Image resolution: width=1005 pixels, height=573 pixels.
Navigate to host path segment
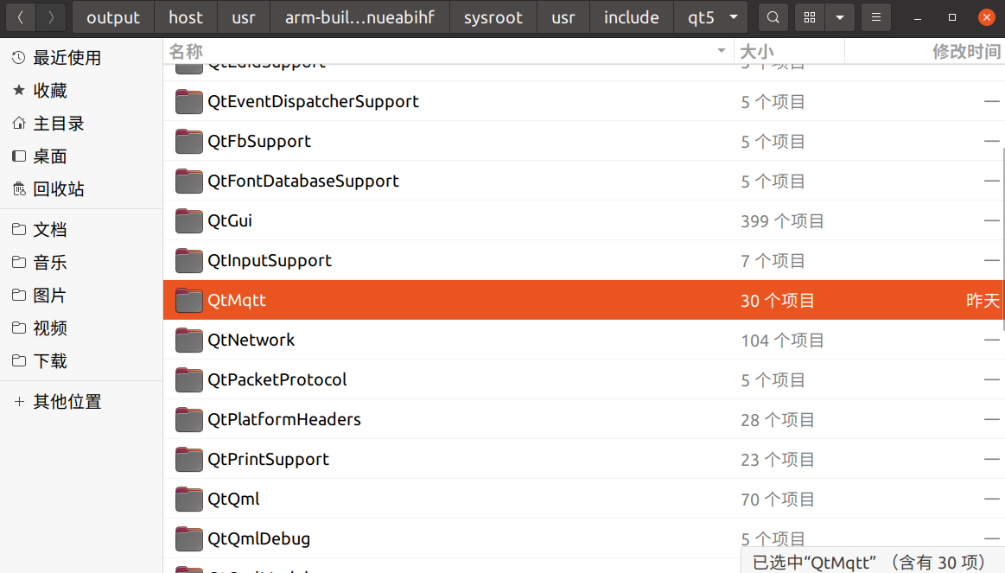pyautogui.click(x=186, y=17)
